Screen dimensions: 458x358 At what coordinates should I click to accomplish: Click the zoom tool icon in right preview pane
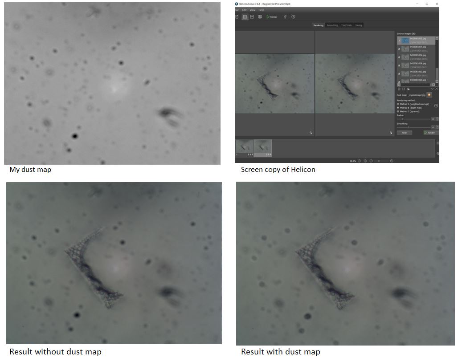[391, 133]
